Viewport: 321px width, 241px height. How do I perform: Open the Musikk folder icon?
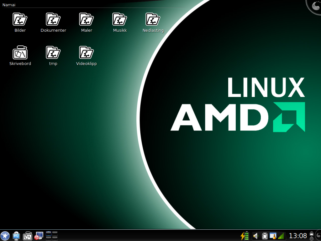(x=120, y=20)
